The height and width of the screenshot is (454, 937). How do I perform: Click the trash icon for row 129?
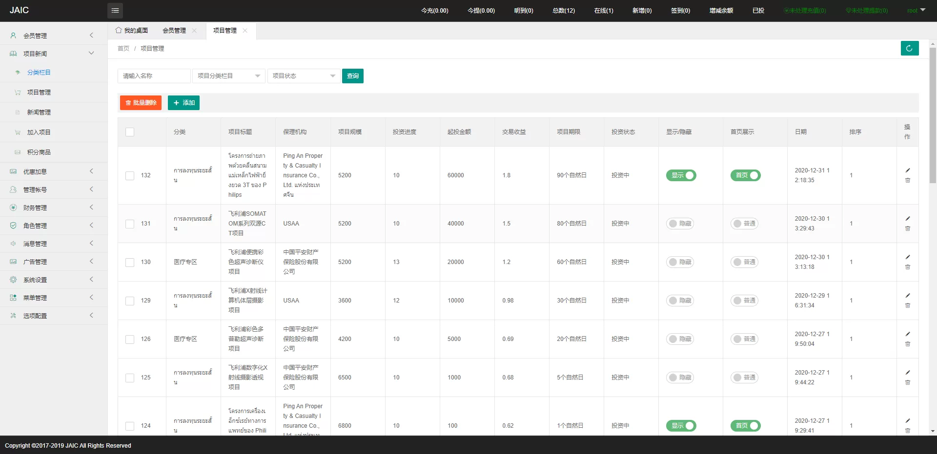(908, 305)
